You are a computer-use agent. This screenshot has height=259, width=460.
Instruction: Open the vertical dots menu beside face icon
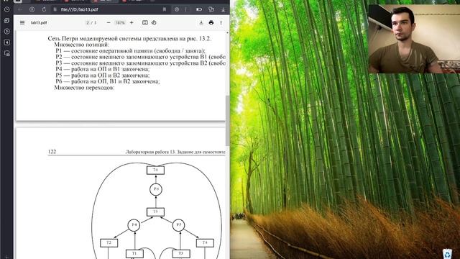coord(185,9)
